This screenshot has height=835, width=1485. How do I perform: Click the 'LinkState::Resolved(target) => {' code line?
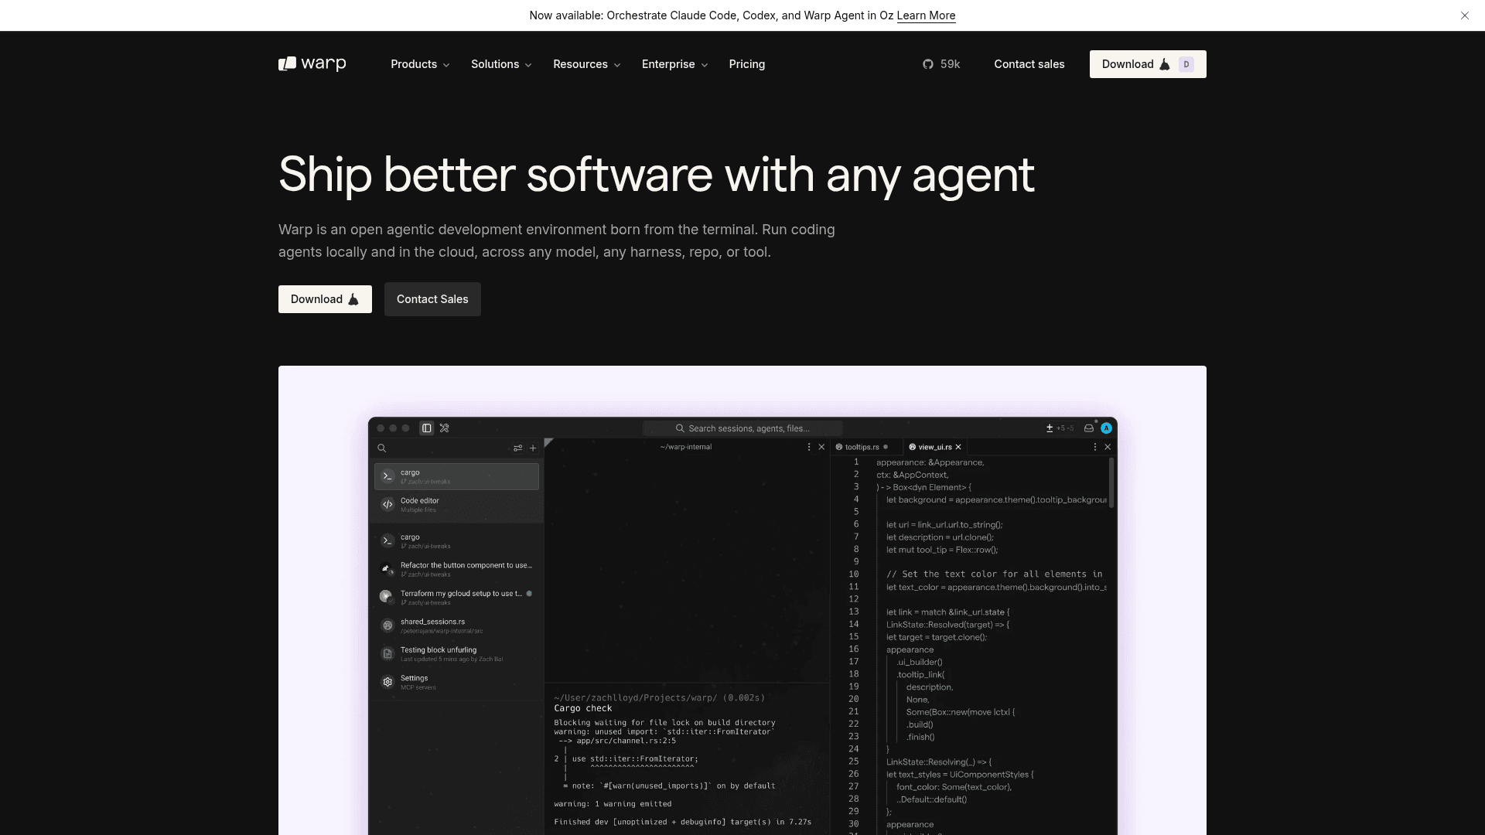click(948, 625)
